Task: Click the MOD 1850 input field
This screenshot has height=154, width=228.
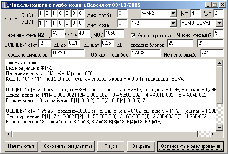Action: (114, 33)
